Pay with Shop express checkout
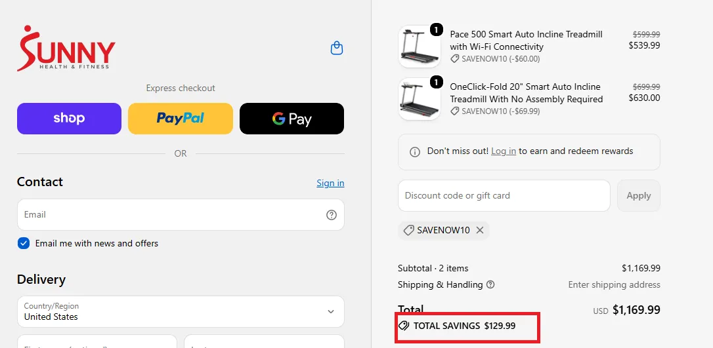 point(69,119)
